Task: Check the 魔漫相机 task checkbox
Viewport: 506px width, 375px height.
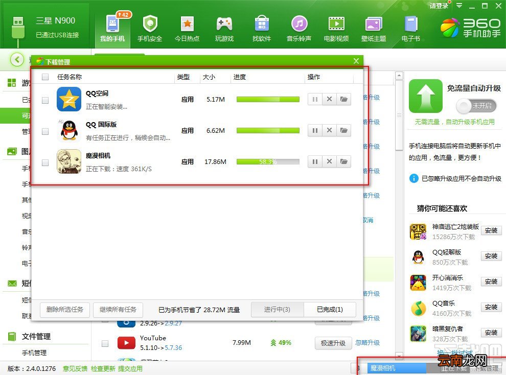Action: 45,162
